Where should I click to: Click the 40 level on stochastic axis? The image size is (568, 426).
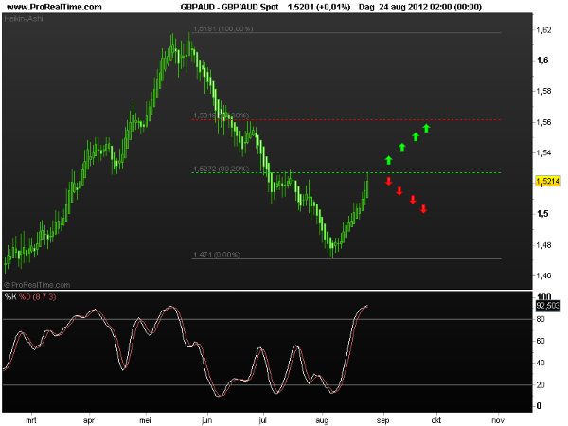pyautogui.click(x=541, y=363)
